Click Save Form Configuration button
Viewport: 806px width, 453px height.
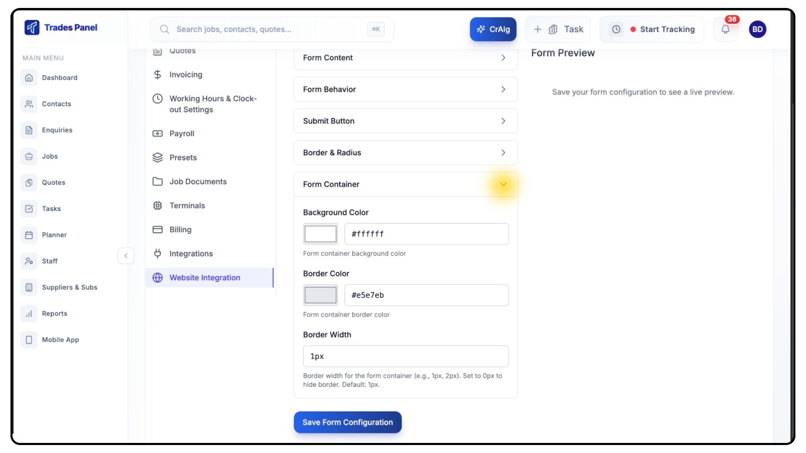[x=348, y=422]
